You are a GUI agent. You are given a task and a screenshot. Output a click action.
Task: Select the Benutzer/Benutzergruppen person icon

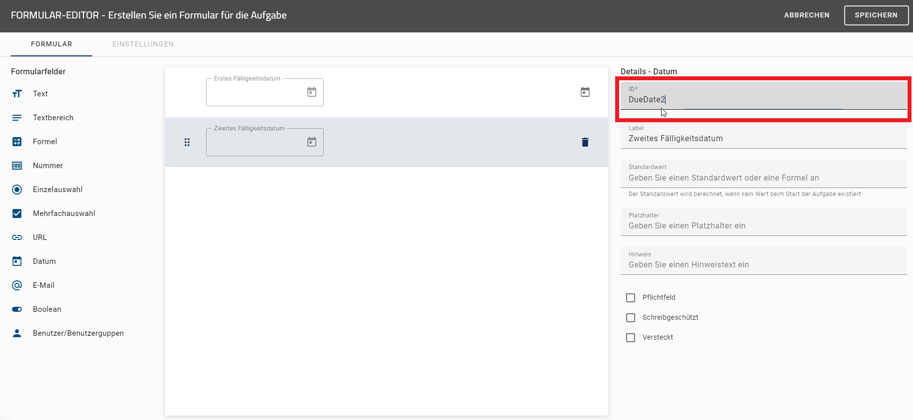pyautogui.click(x=17, y=333)
